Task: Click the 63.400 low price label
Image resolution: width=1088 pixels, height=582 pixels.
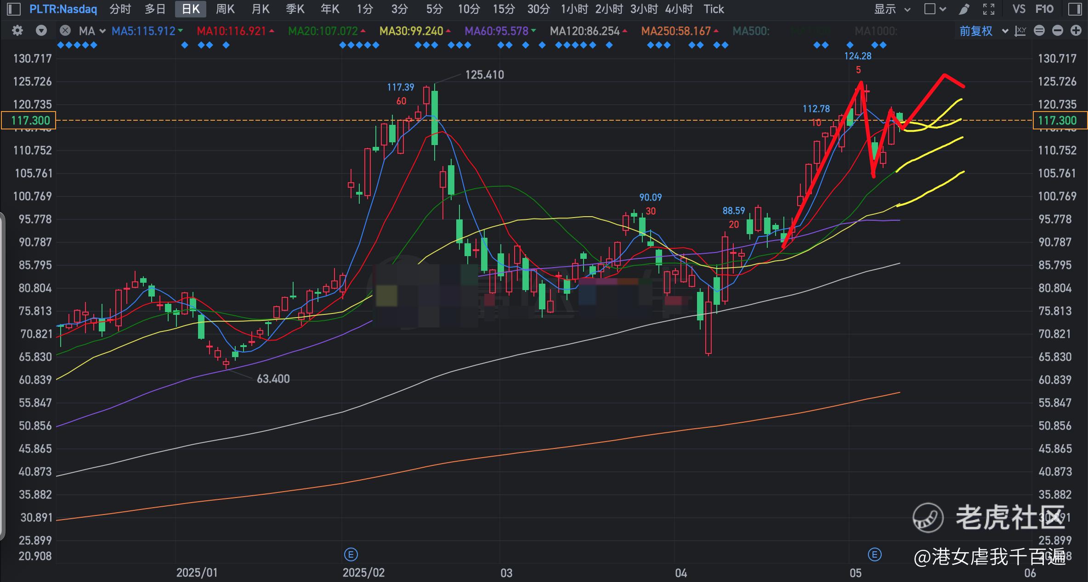Action: pyautogui.click(x=273, y=379)
